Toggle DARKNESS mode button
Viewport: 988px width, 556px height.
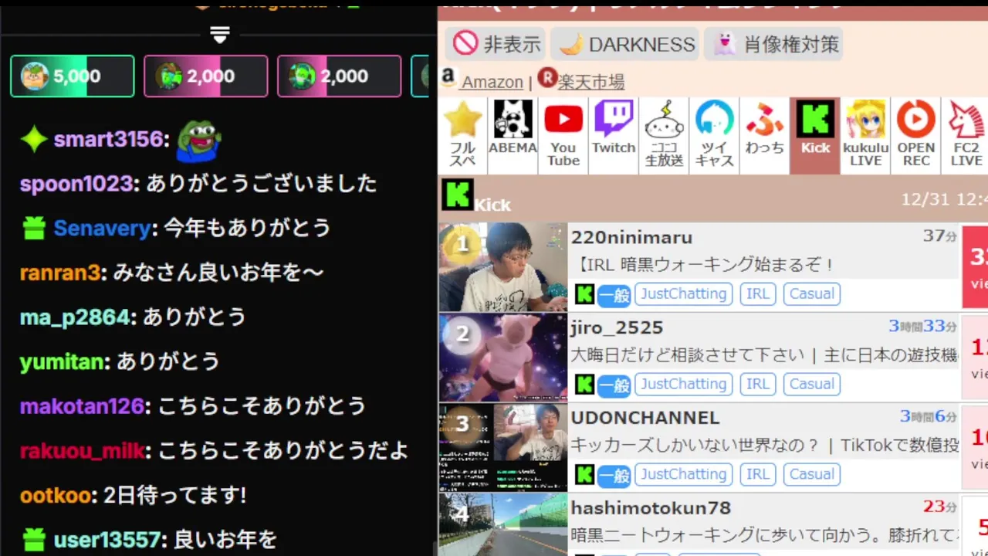624,44
